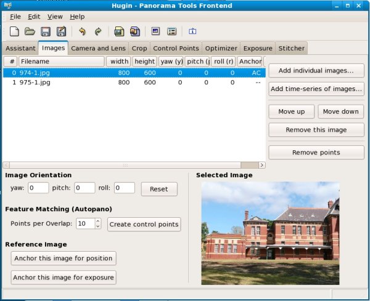Click the New project toolbar icon
The image size is (370, 301).
point(14,31)
